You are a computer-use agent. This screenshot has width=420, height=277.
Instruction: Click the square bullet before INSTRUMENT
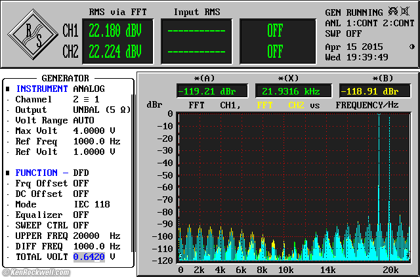(8, 89)
